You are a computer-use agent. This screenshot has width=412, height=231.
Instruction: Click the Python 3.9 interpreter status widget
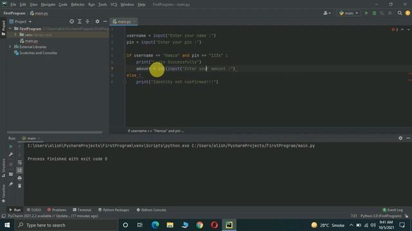[380, 216]
